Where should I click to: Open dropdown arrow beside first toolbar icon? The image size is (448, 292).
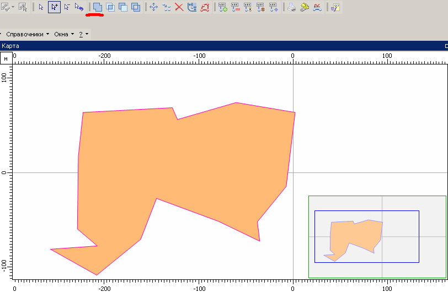click(13, 7)
